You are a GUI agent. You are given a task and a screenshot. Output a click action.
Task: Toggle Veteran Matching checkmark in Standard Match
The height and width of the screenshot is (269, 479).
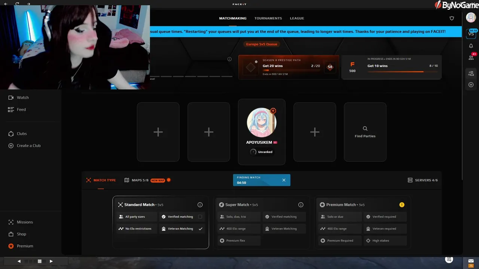point(201,229)
